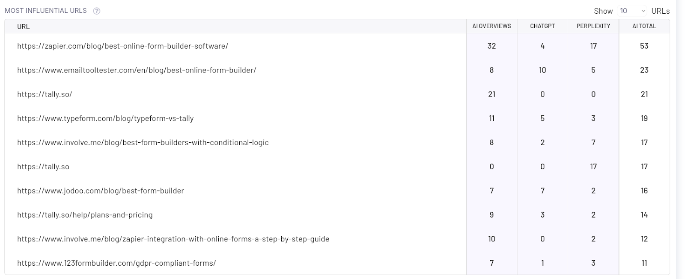Click Perplexity value 17 in tally.so row
Image resolution: width=685 pixels, height=279 pixels.
(x=593, y=167)
